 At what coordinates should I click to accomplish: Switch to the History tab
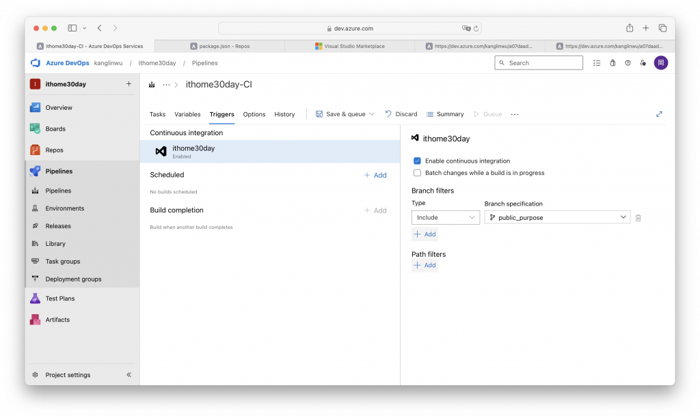[x=284, y=114]
